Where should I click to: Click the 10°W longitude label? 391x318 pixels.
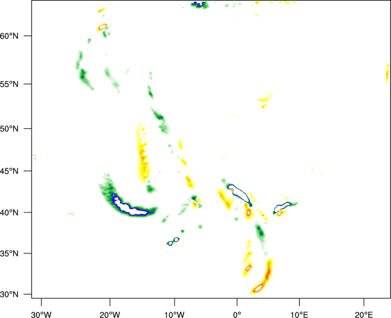[174, 315]
